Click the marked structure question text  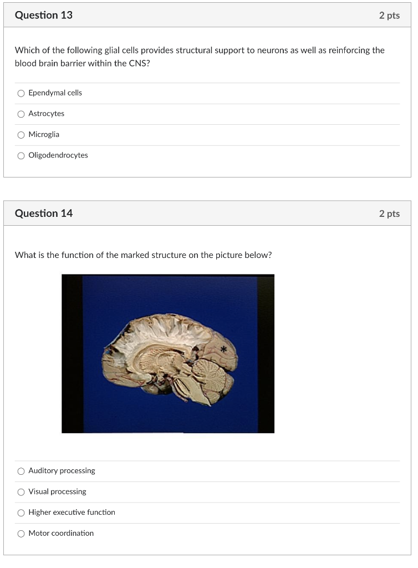click(144, 255)
